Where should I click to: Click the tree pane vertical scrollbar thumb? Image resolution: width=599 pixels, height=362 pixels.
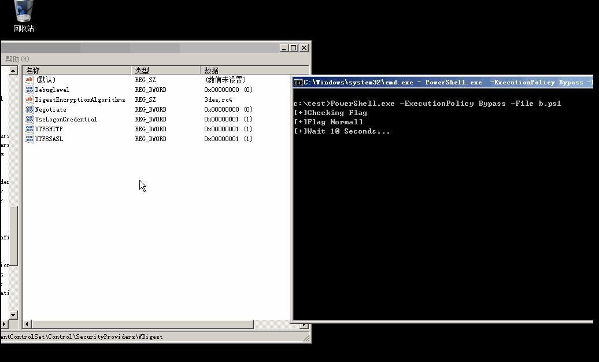click(x=13, y=236)
